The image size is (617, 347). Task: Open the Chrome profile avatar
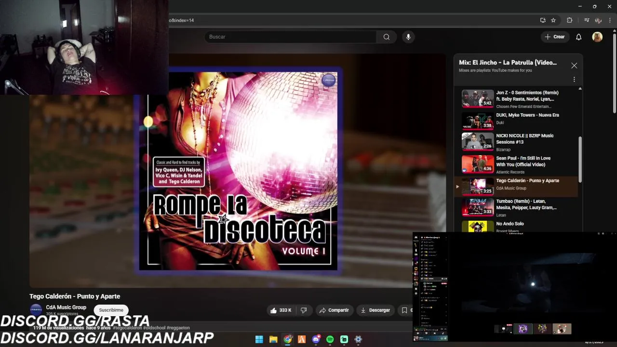tap(598, 20)
